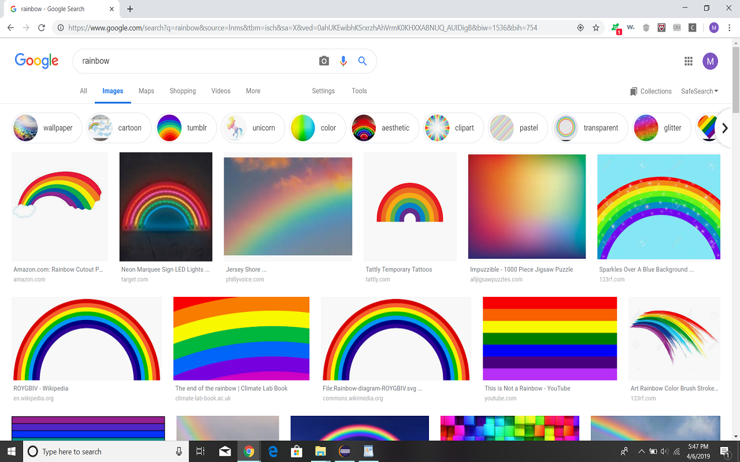Open a new browser tab

[x=130, y=9]
